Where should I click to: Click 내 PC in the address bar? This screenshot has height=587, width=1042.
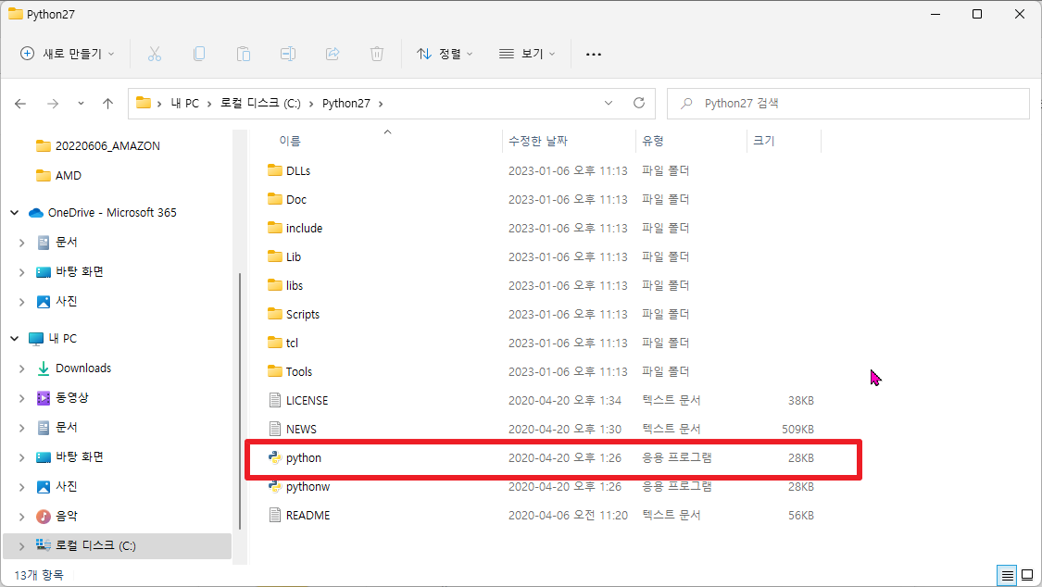click(x=184, y=104)
